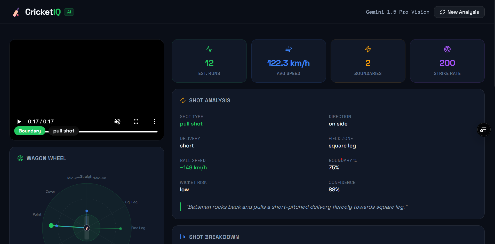
Task: Click the Shot Analysis heading
Action: tap(210, 100)
